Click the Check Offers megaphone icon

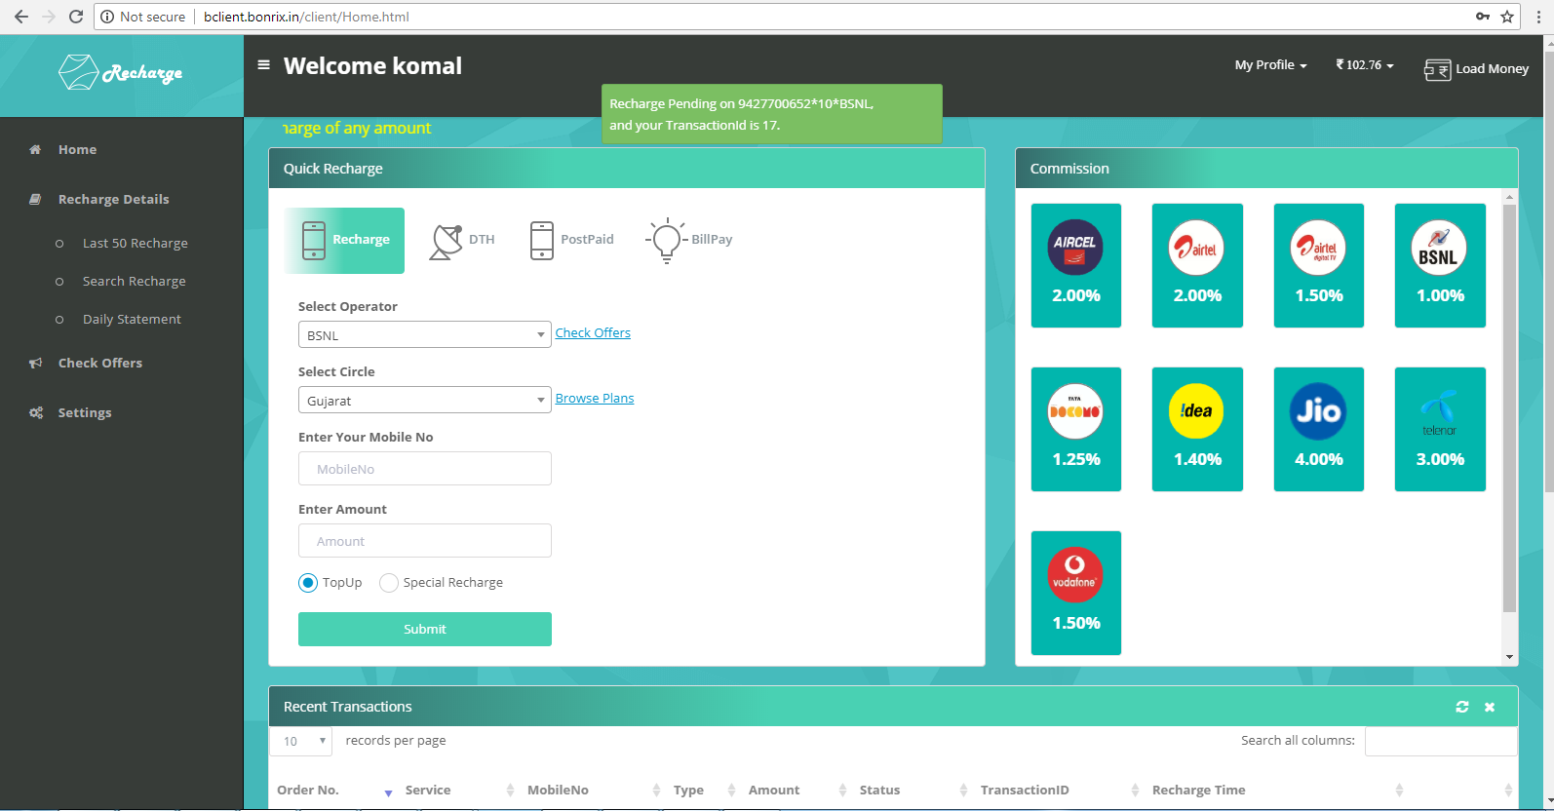[x=35, y=363]
